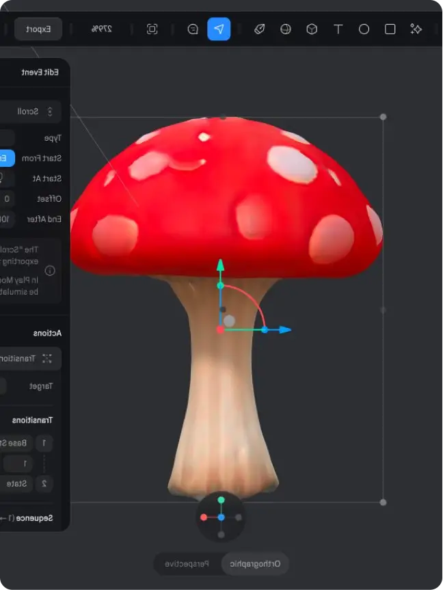Select the arrow pointer tool
Viewport: 443px width, 590px height.
coord(219,29)
